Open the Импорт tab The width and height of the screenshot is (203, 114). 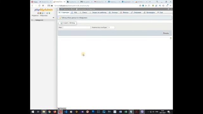[124, 12]
